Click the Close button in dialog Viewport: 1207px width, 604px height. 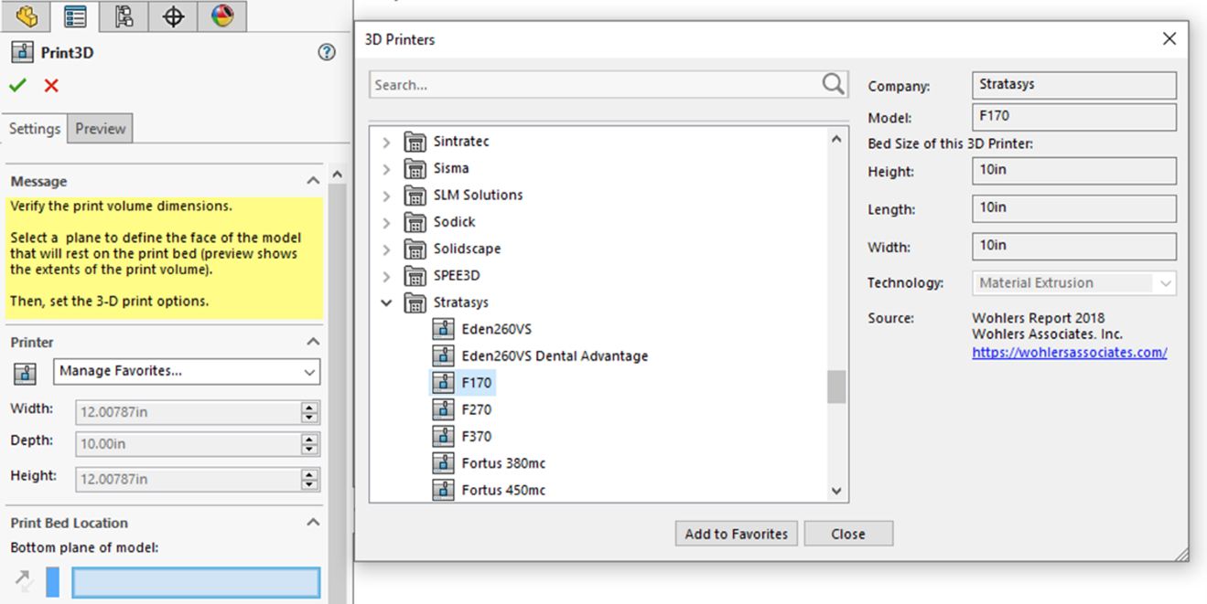coord(848,534)
